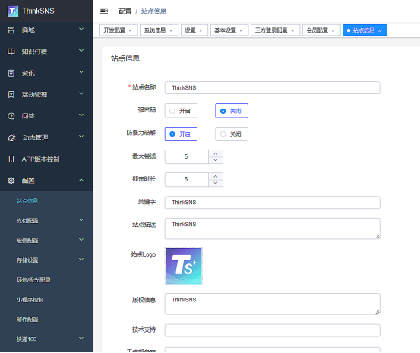Enable 强密码 by selecting 开启
The height and width of the screenshot is (353, 420).
pos(181,111)
